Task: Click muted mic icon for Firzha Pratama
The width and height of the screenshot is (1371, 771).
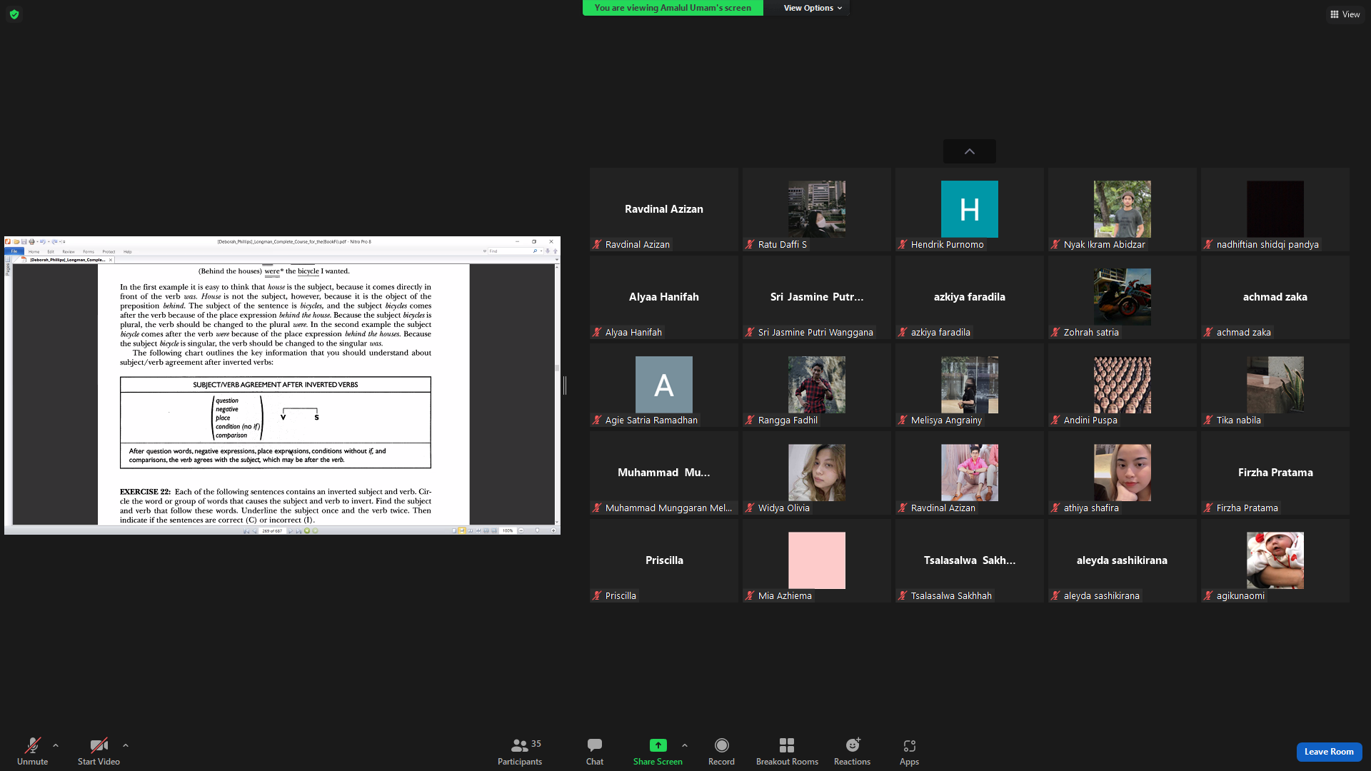Action: click(x=1208, y=508)
